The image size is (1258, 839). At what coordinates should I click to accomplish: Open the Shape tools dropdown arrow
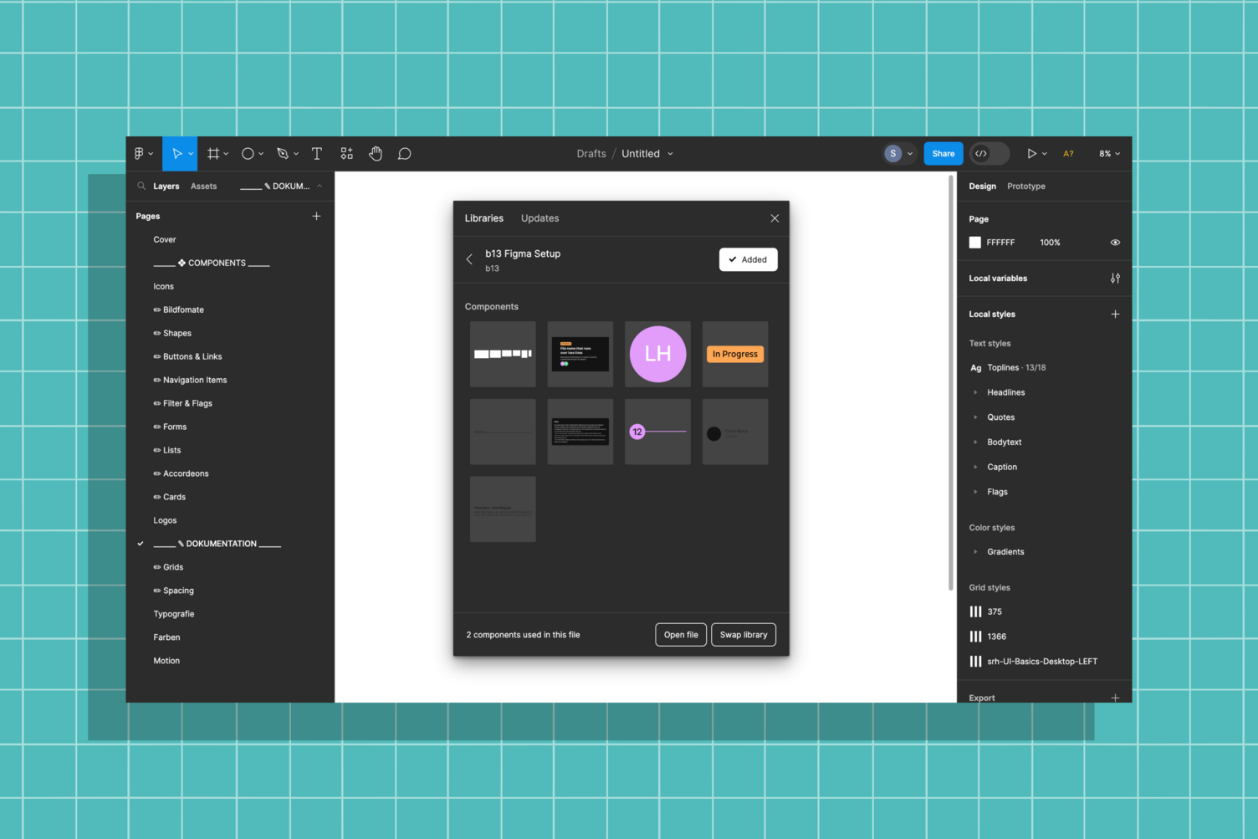[262, 153]
